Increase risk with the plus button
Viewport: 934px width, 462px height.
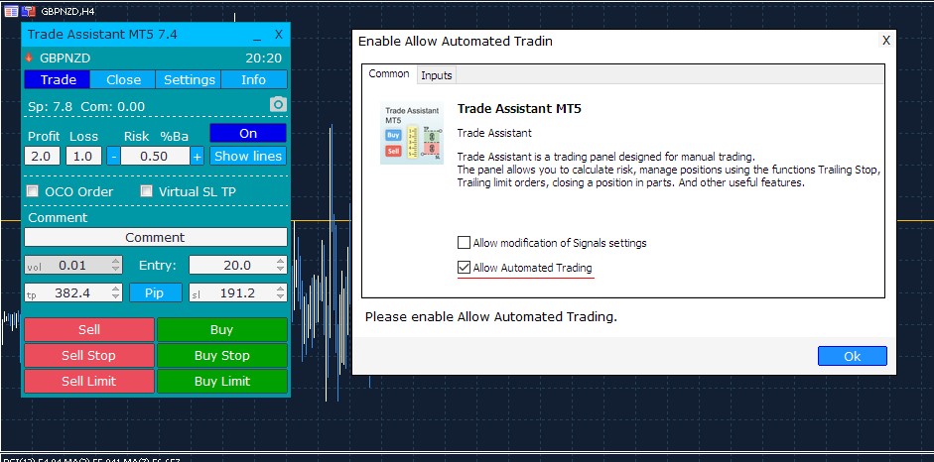[198, 157]
